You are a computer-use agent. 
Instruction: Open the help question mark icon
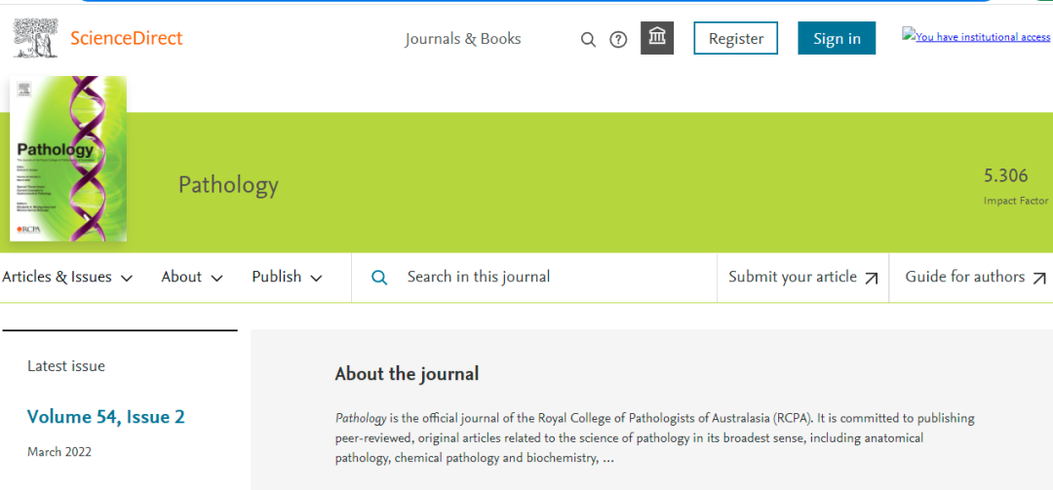point(618,39)
